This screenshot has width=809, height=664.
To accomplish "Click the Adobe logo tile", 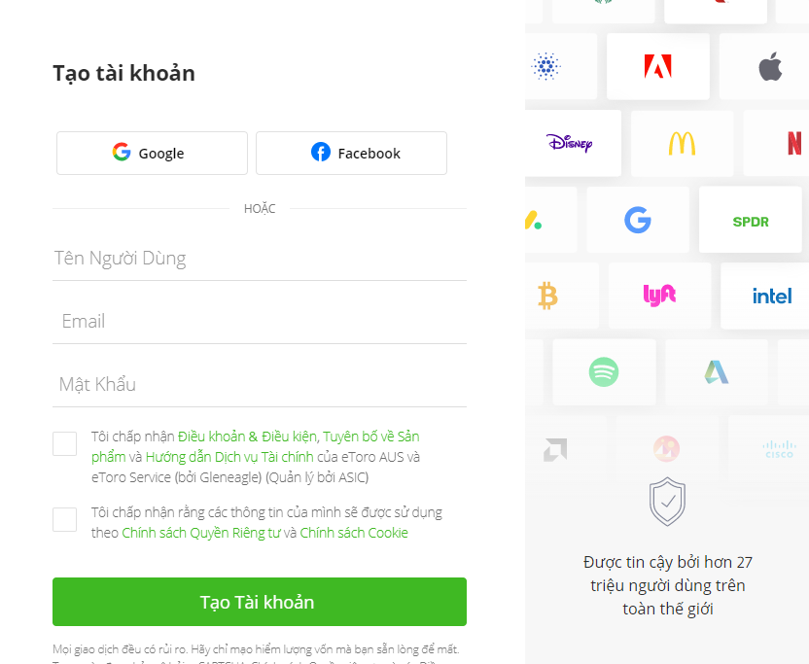I will tap(658, 66).
